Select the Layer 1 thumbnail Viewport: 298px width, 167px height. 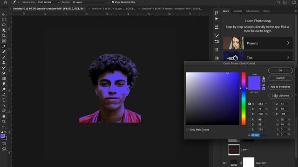[x=234, y=149]
